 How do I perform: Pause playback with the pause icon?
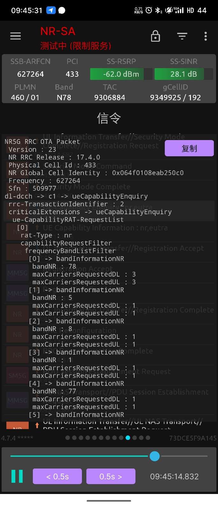click(x=17, y=476)
